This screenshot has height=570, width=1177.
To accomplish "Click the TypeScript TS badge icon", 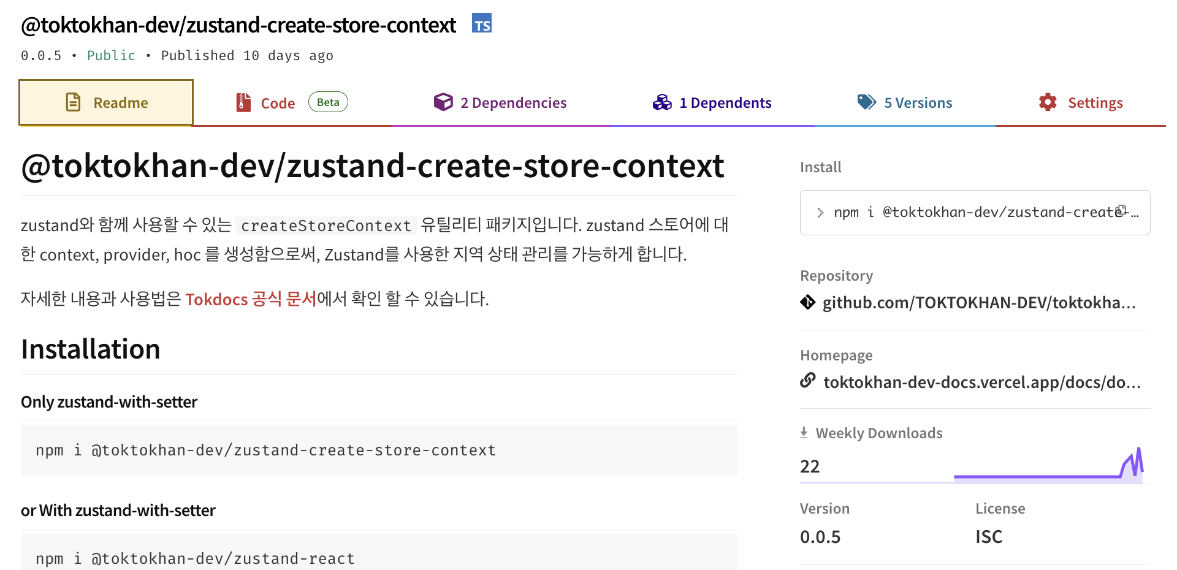I will 482,23.
